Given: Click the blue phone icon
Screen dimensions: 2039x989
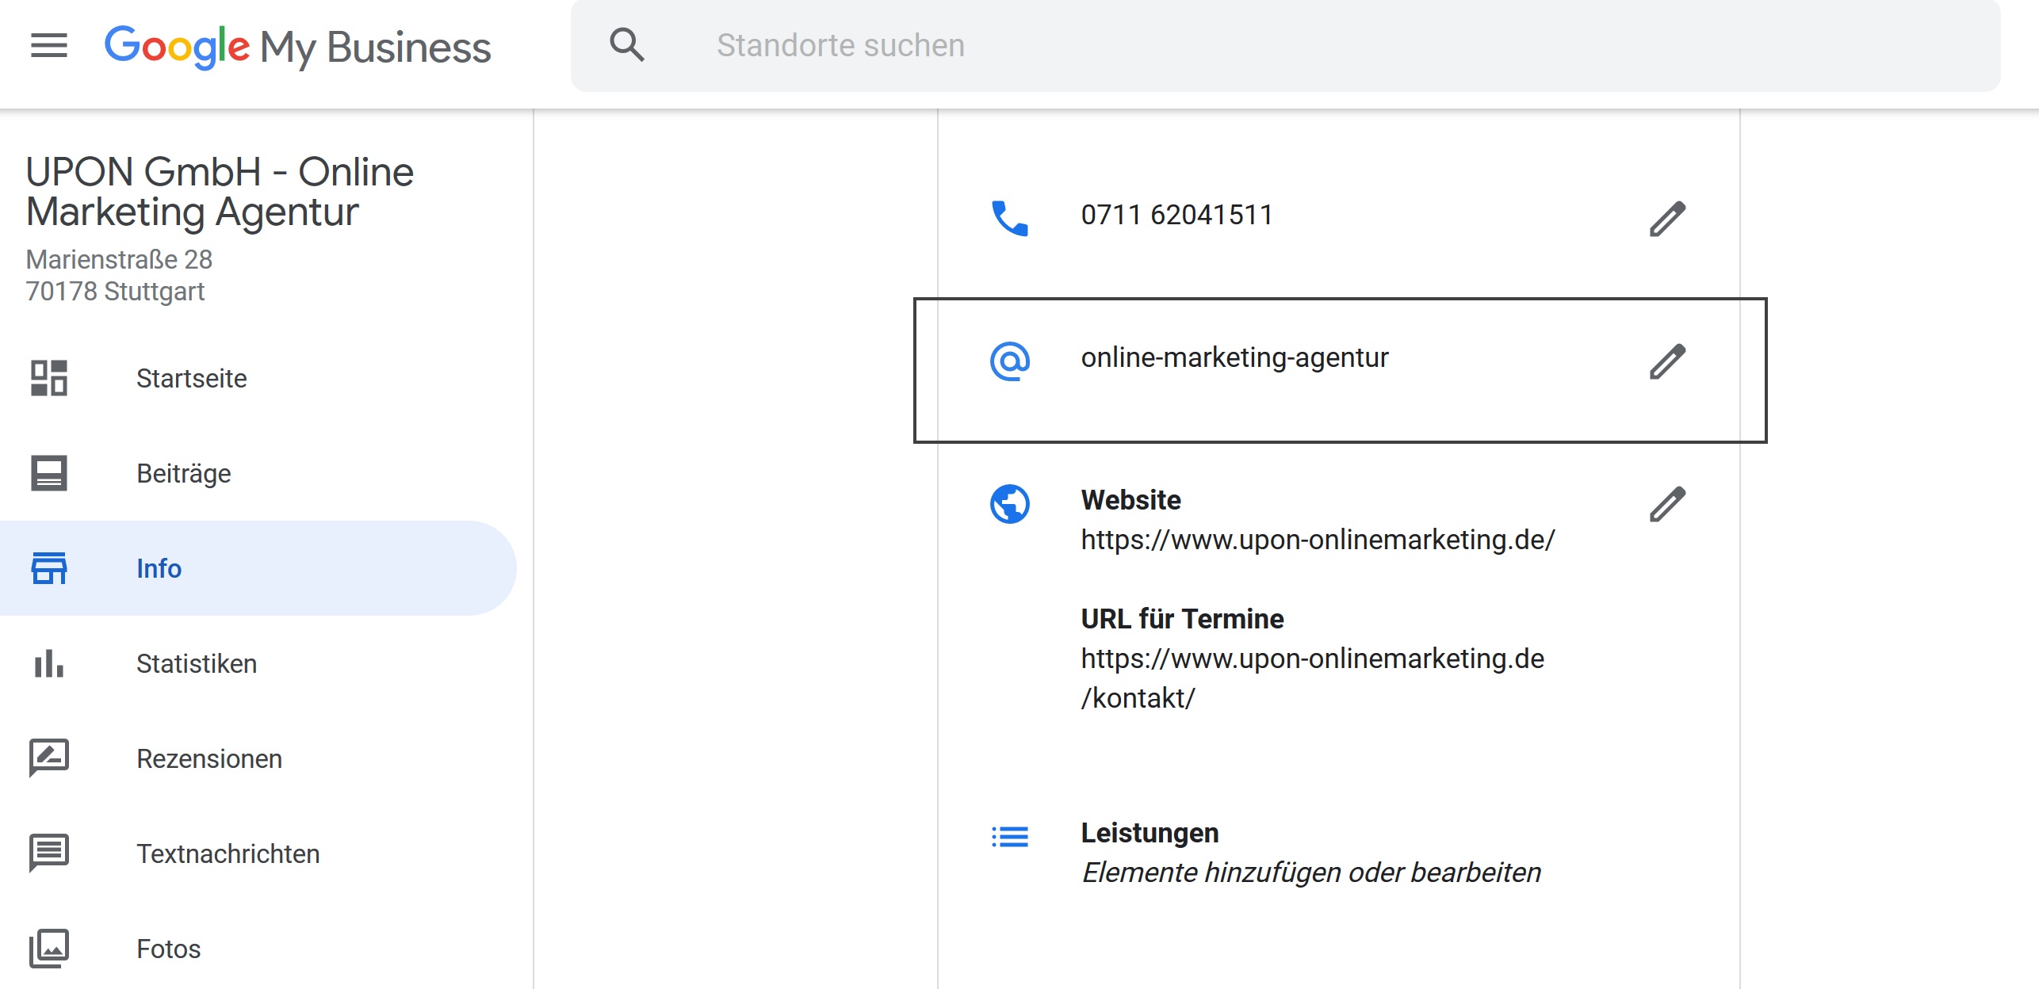Looking at the screenshot, I should pyautogui.click(x=1009, y=218).
